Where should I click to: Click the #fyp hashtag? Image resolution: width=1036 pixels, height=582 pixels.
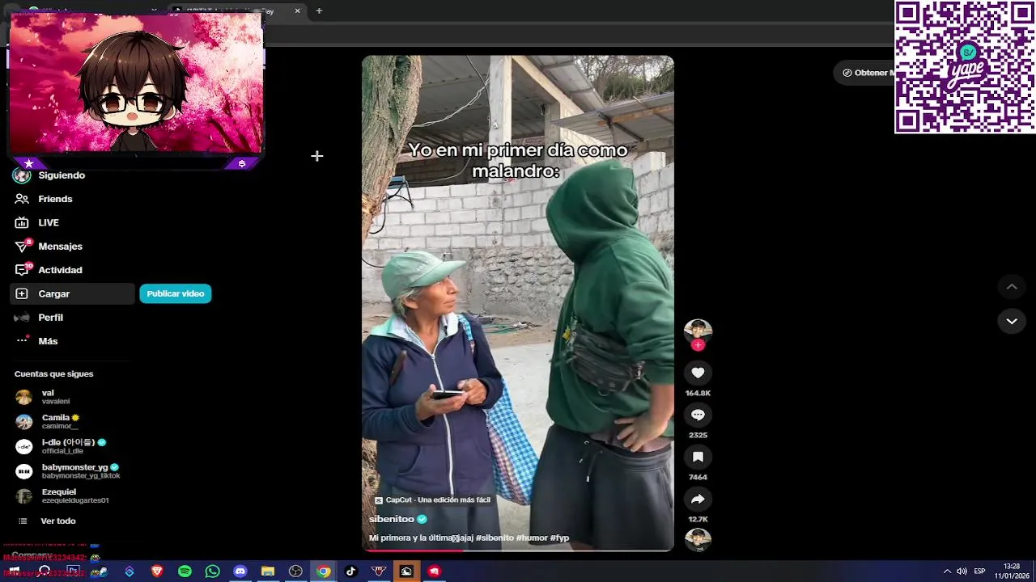559,538
